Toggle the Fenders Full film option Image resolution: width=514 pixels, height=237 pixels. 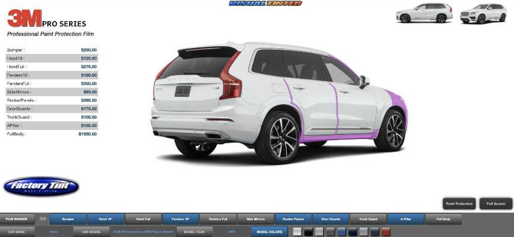[218, 219]
